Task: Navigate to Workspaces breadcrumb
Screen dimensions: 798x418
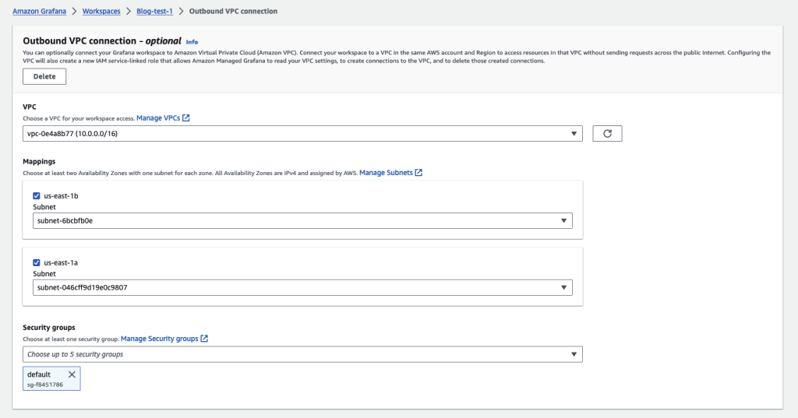Action: (x=101, y=11)
